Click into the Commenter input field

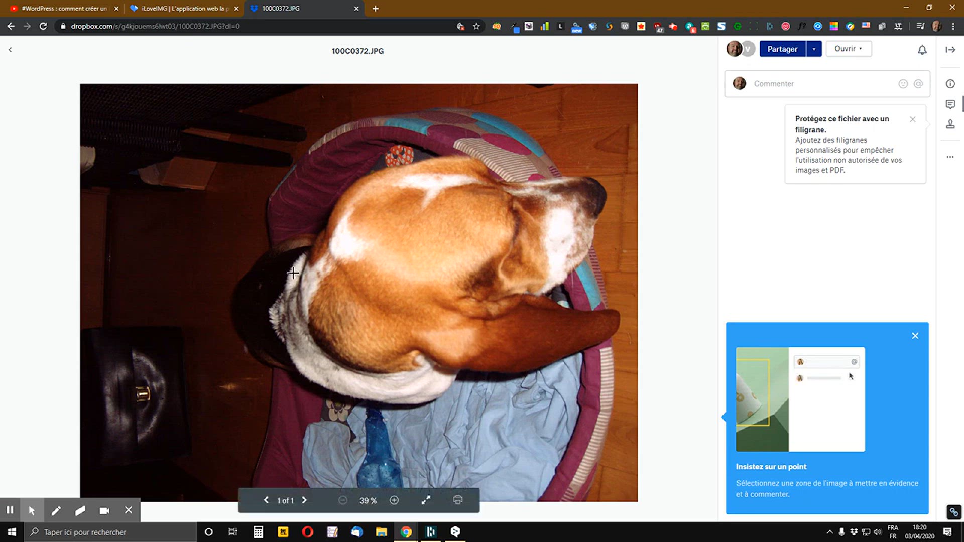coord(823,84)
